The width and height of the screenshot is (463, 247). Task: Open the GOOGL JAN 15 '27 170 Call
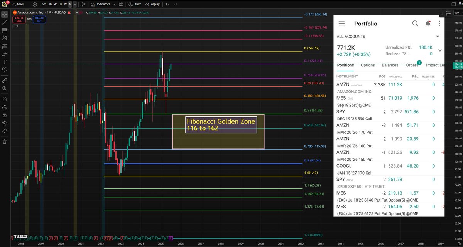coord(389,169)
